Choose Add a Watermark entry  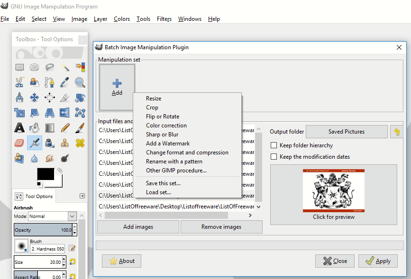tap(168, 144)
